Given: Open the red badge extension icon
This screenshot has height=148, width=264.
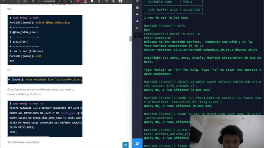Looking at the screenshot, I should tap(85, 1).
